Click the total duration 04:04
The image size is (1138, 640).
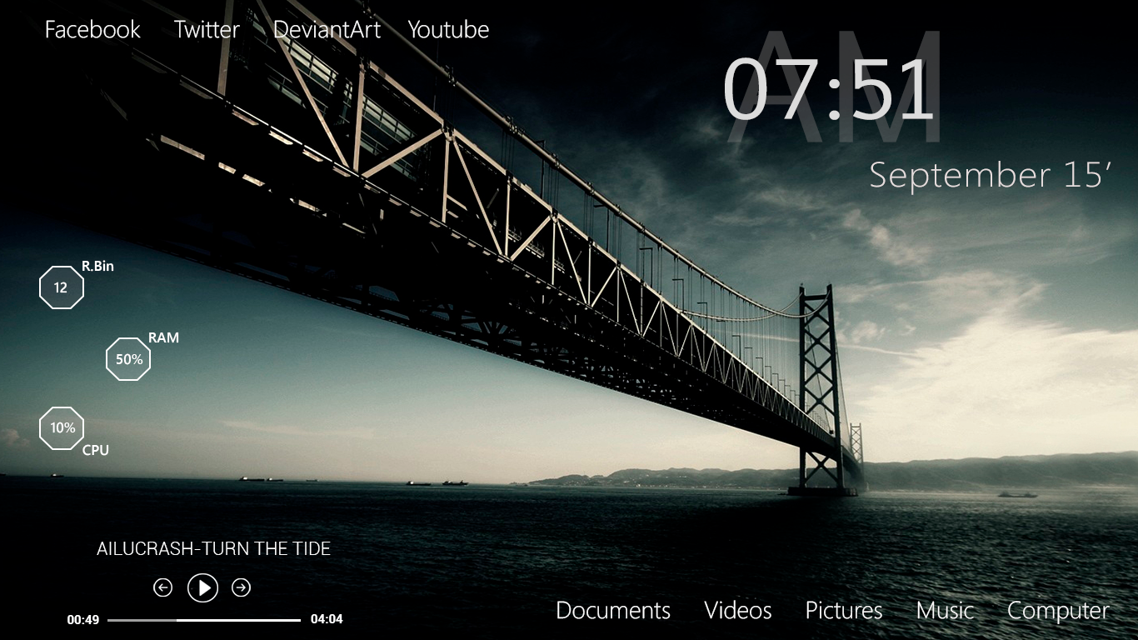327,619
